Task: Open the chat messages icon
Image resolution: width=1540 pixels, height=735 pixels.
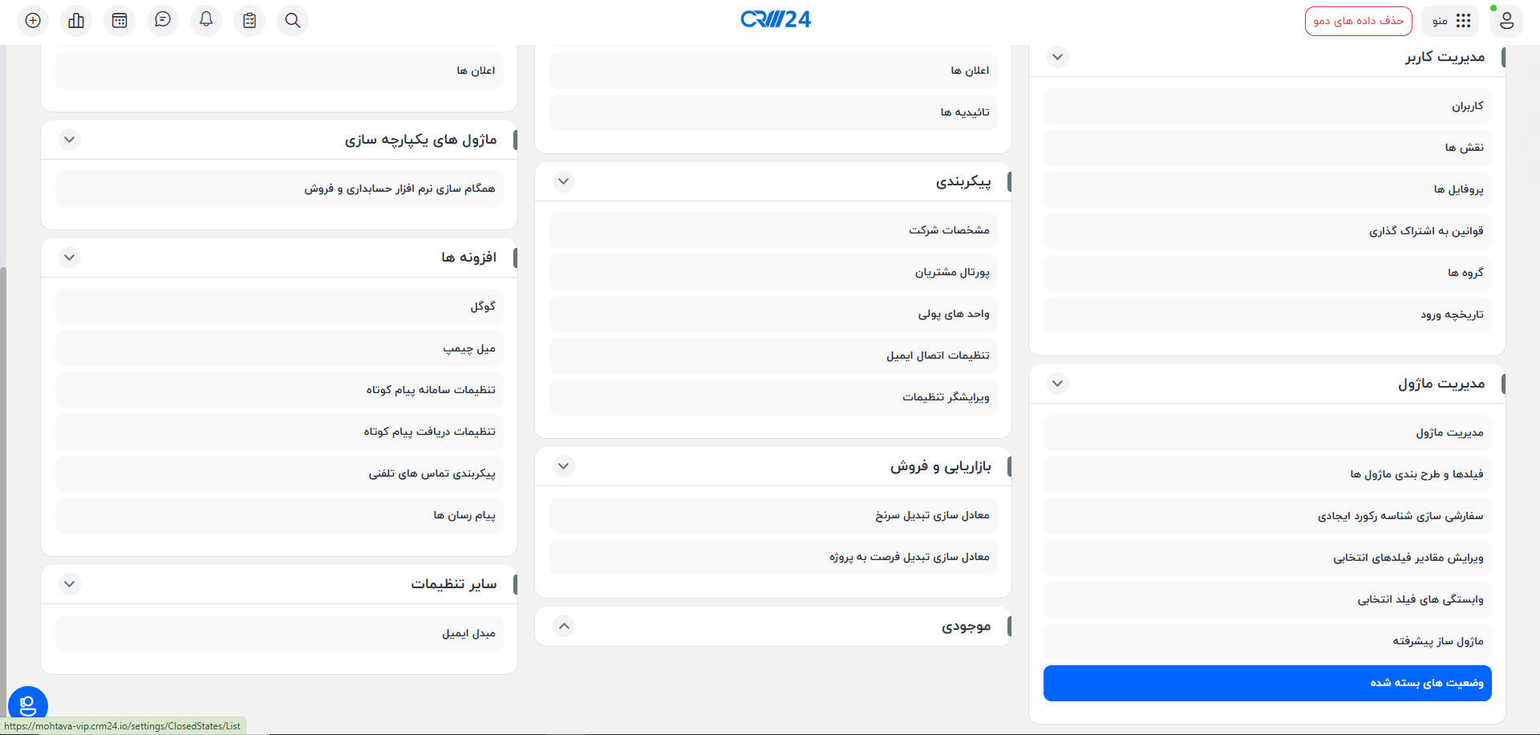Action: point(163,20)
